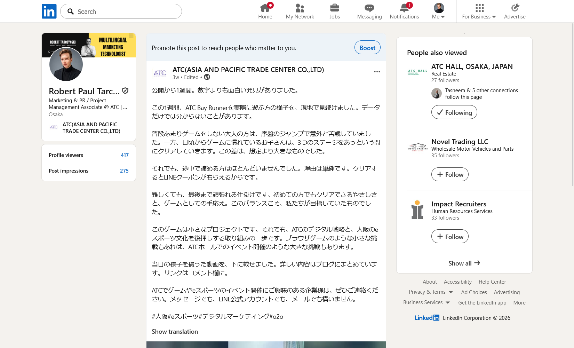Open Ad Choices footer link
Screen dimensions: 574x348
474,292
